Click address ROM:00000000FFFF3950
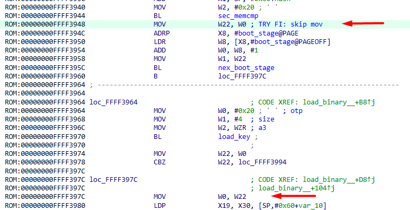Screen dimensions: 410x210 pyautogui.click(x=45, y=42)
